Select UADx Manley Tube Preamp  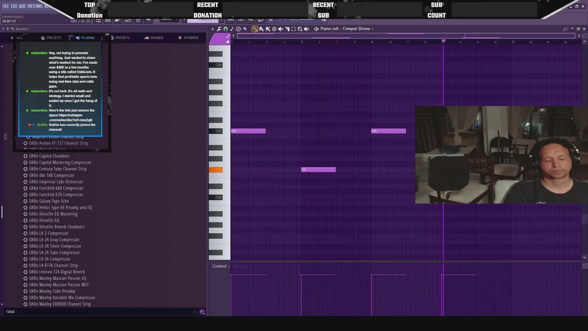coord(52,291)
